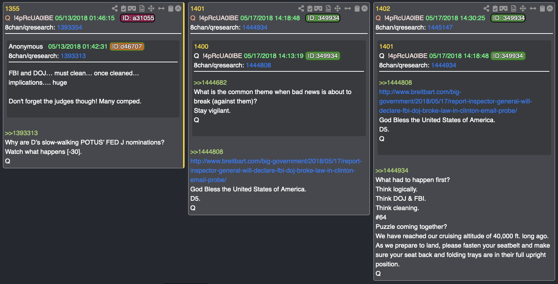This screenshot has height=284, width=558.
Task: Click VR goggles icon on post 1402
Action: pos(504,8)
